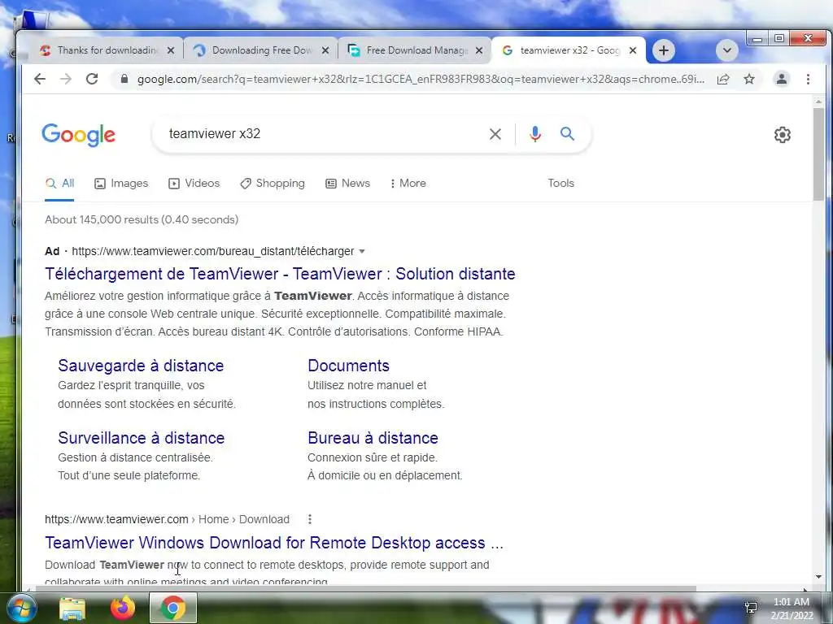Open the tab search dropdown
The image size is (833, 624).
coord(726,50)
